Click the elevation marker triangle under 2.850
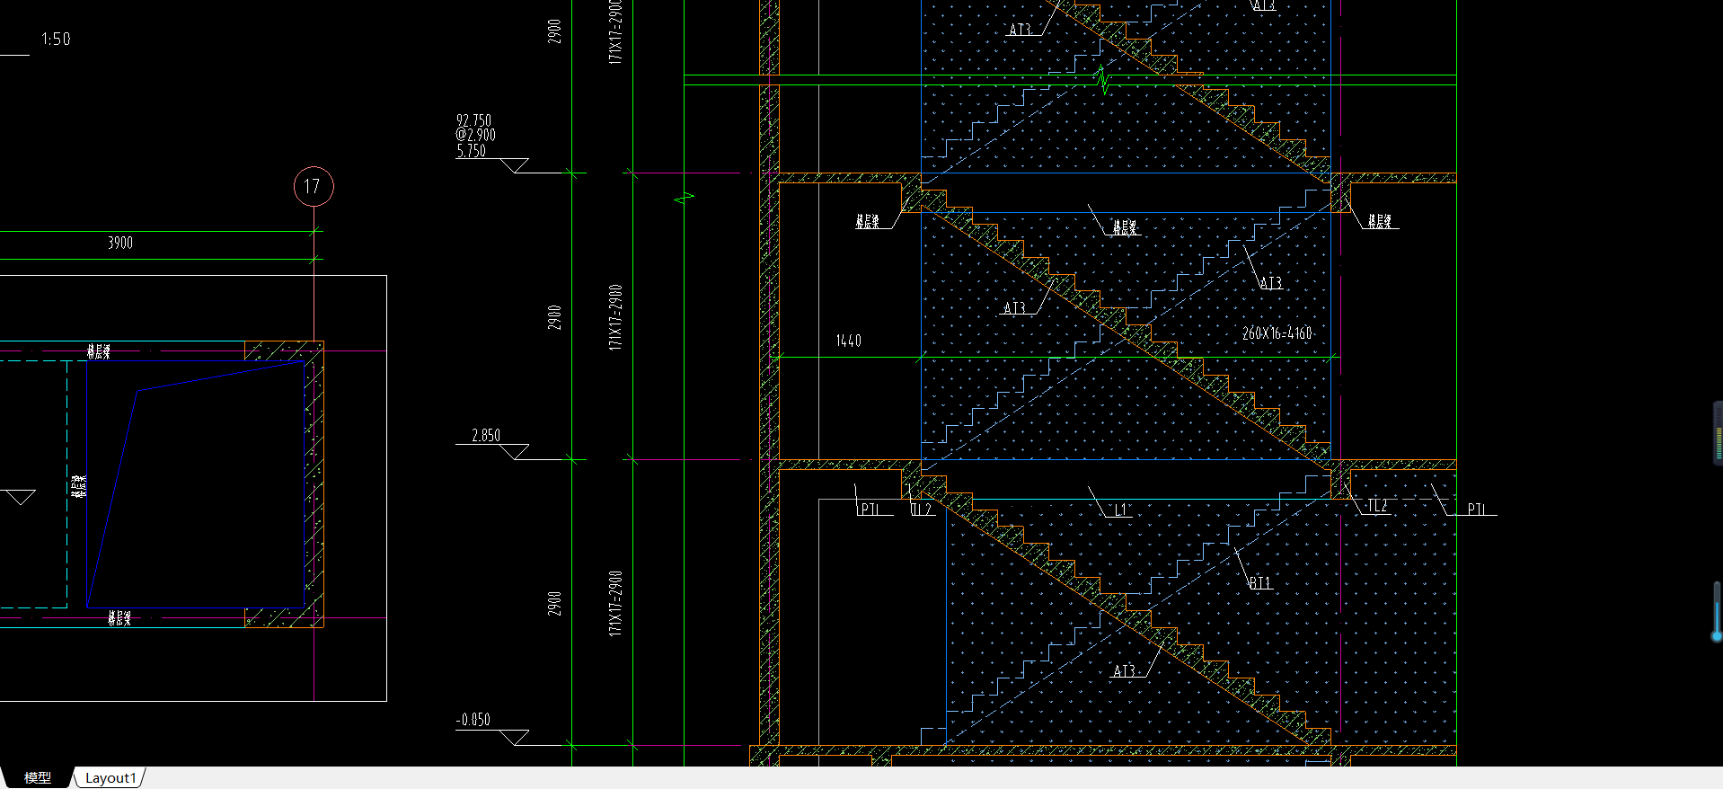This screenshot has width=1723, height=789. tap(515, 452)
